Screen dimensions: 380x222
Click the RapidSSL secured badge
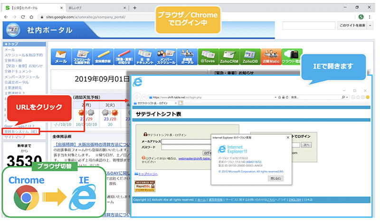click(x=145, y=186)
